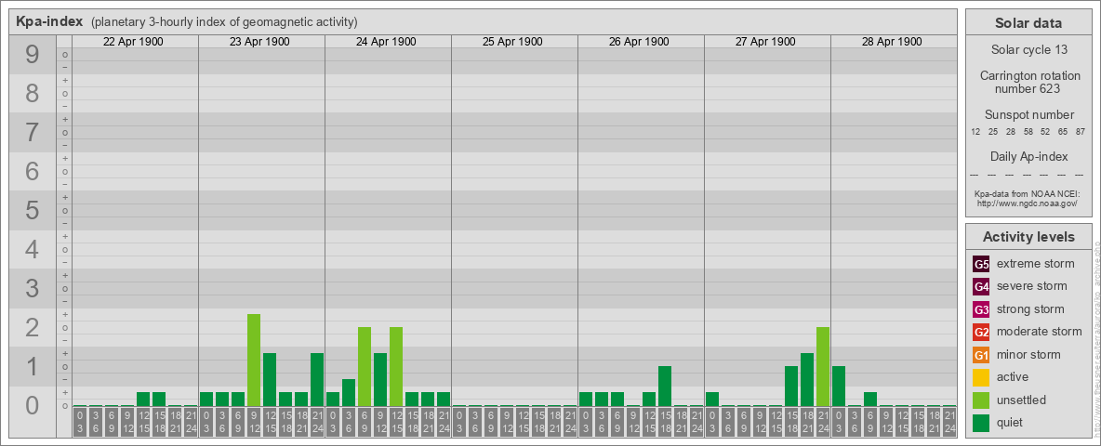This screenshot has height=446, width=1101.
Task: Click the '28 Apr 1900' date header
Action: tap(892, 42)
